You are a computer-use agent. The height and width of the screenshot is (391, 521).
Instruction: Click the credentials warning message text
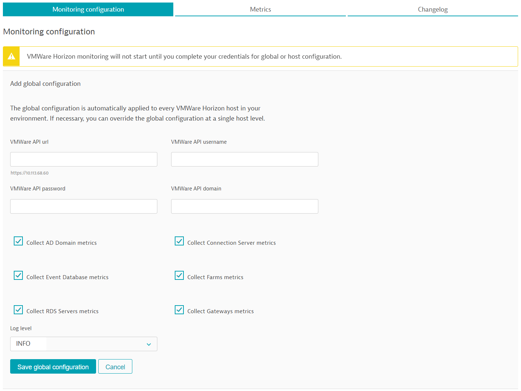pyautogui.click(x=184, y=56)
